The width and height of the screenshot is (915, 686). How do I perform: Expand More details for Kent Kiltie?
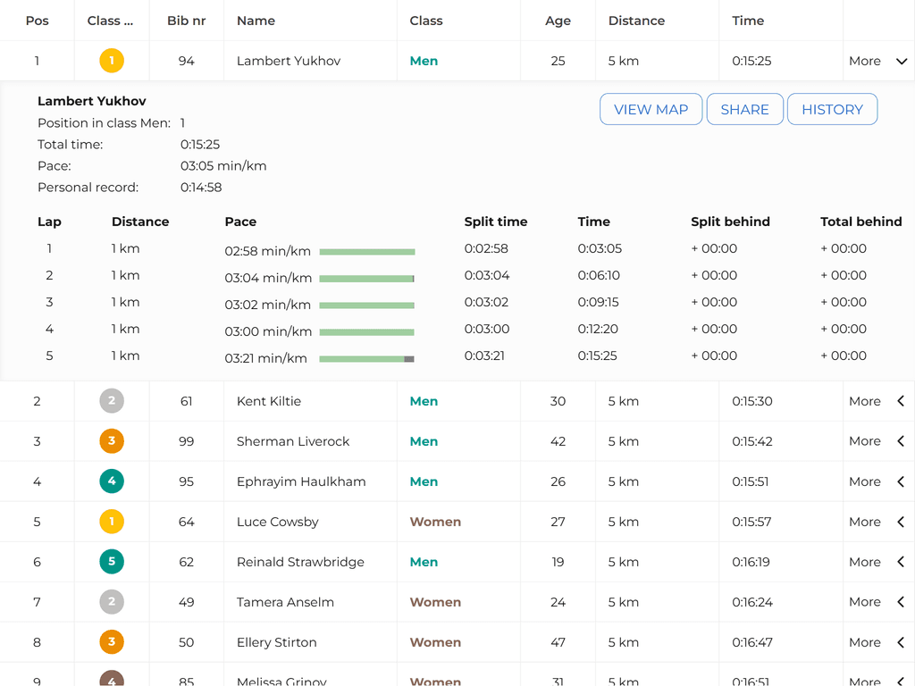coord(877,401)
